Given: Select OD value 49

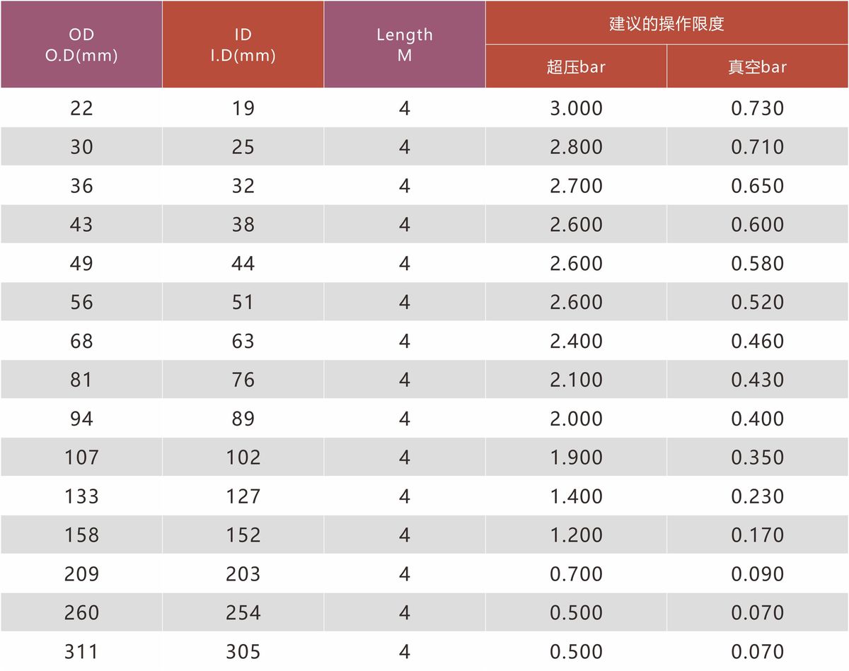Looking at the screenshot, I should (81, 264).
